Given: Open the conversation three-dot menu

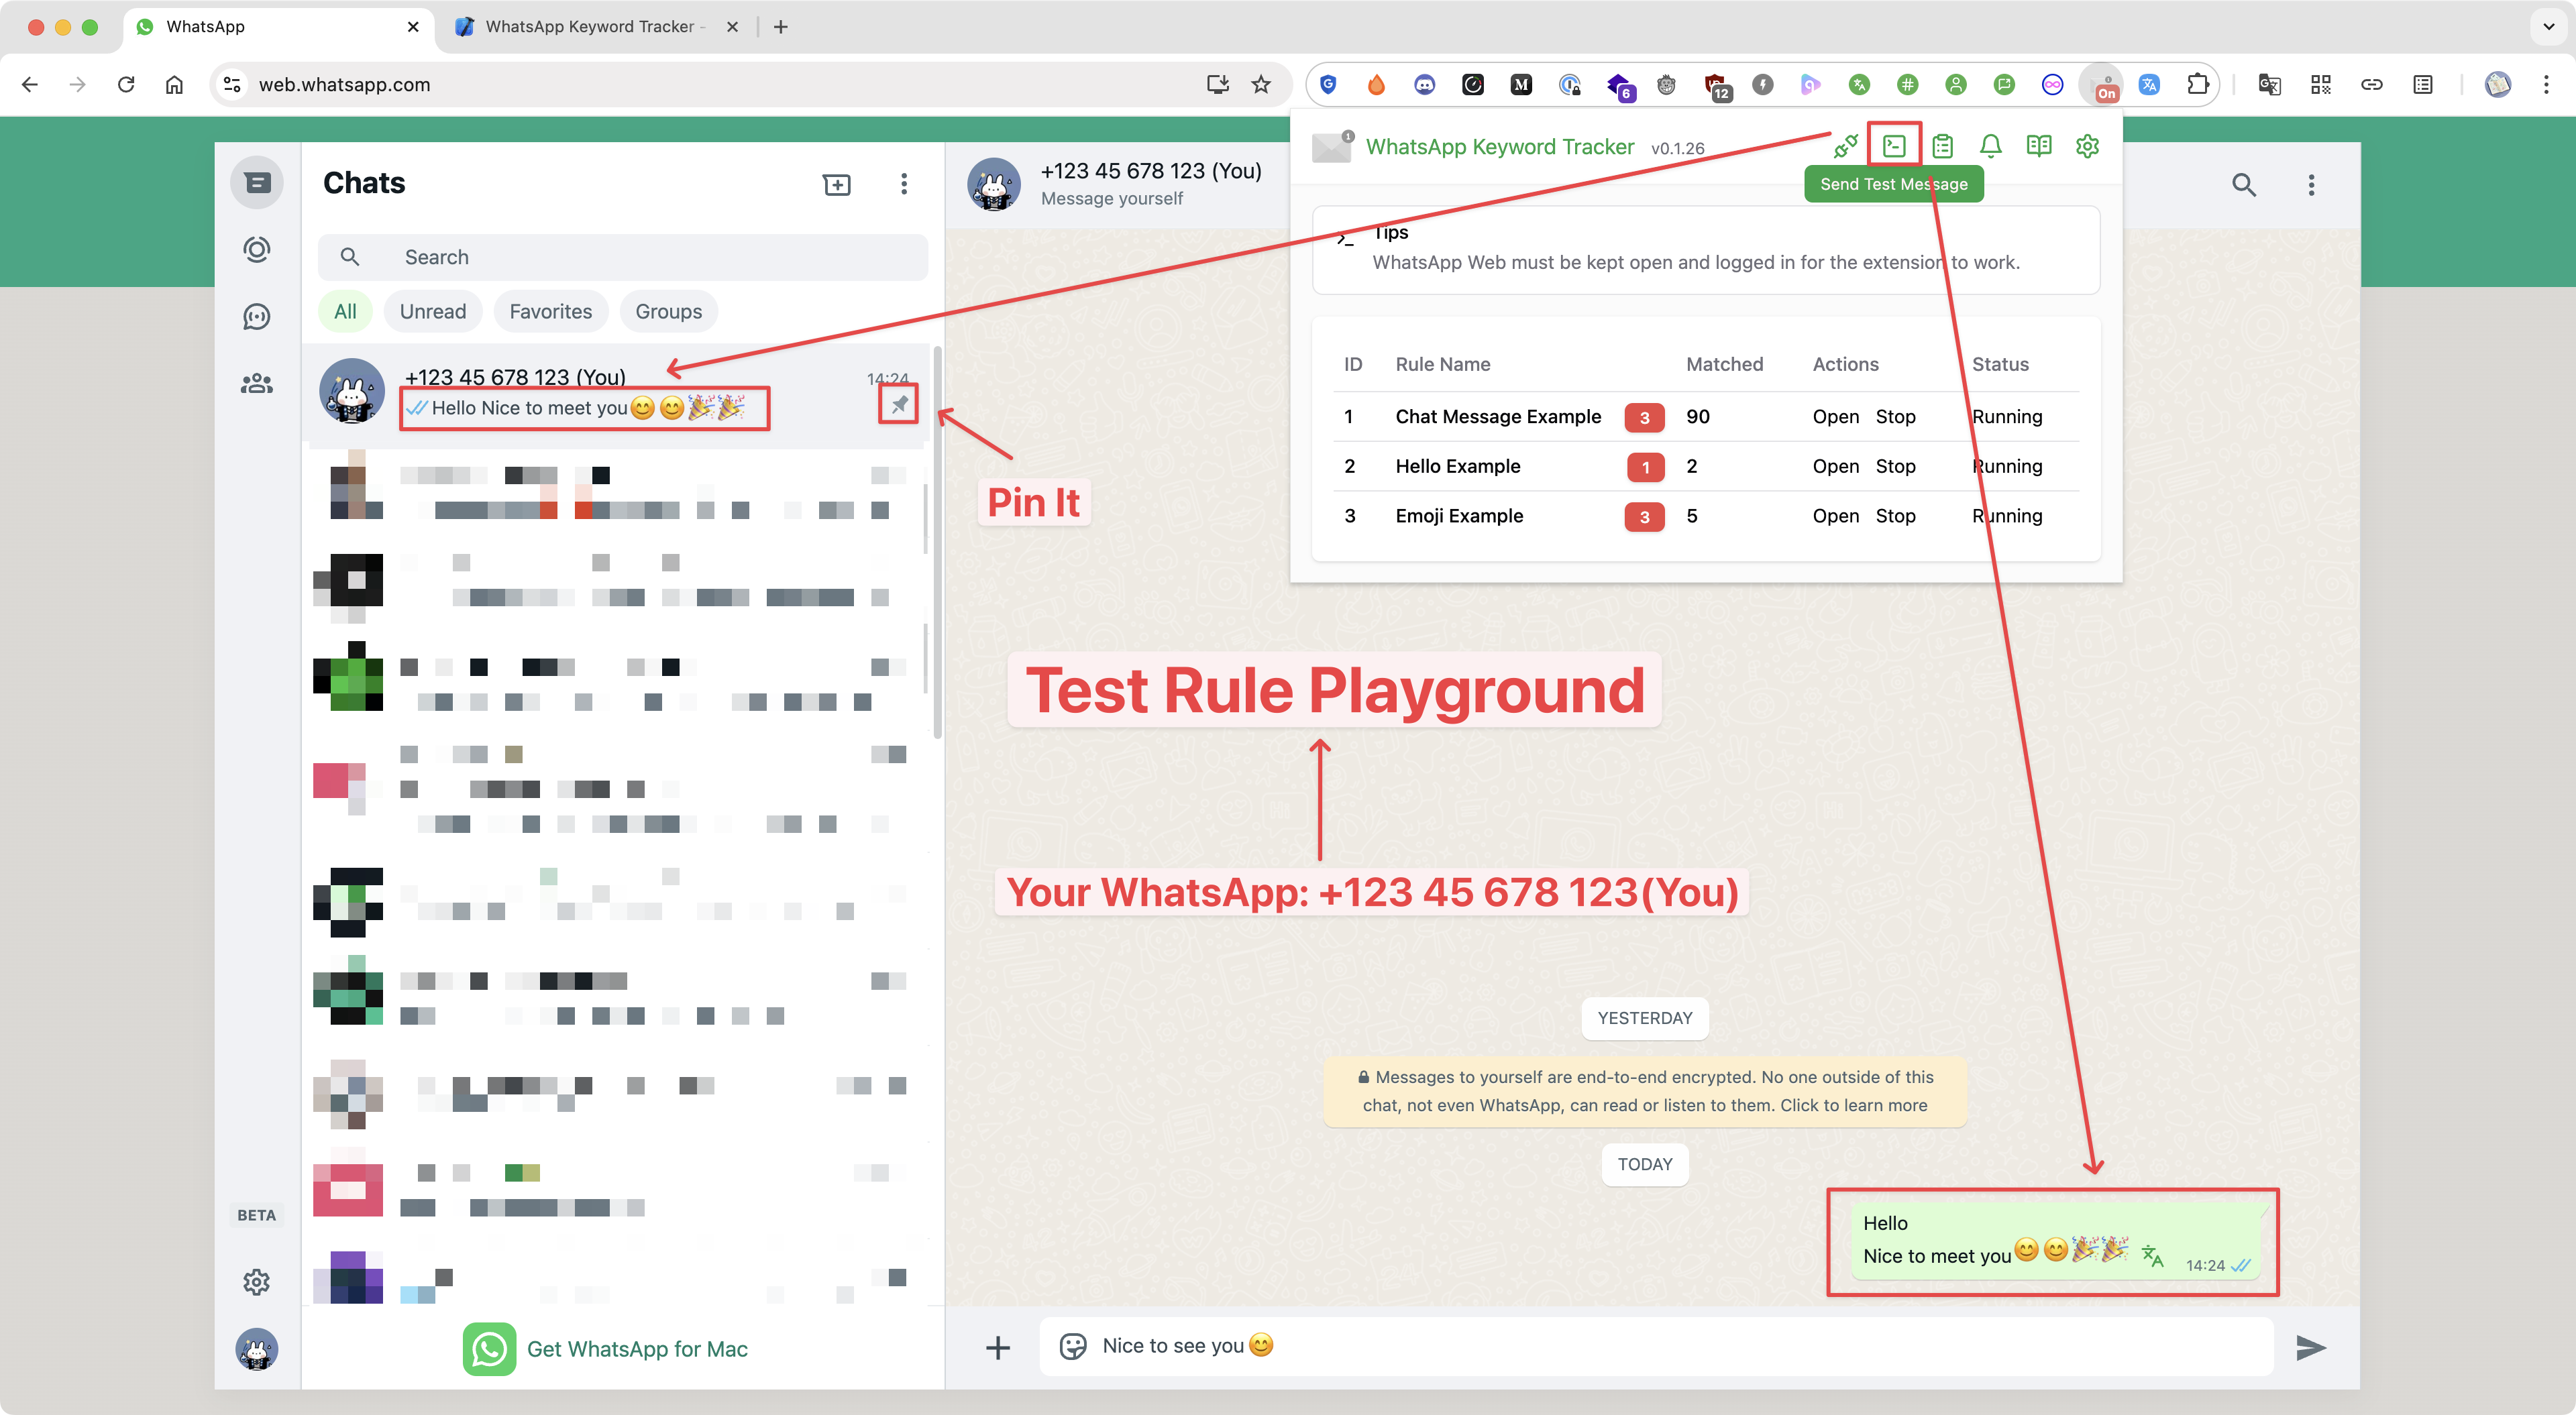Looking at the screenshot, I should pos(2311,185).
